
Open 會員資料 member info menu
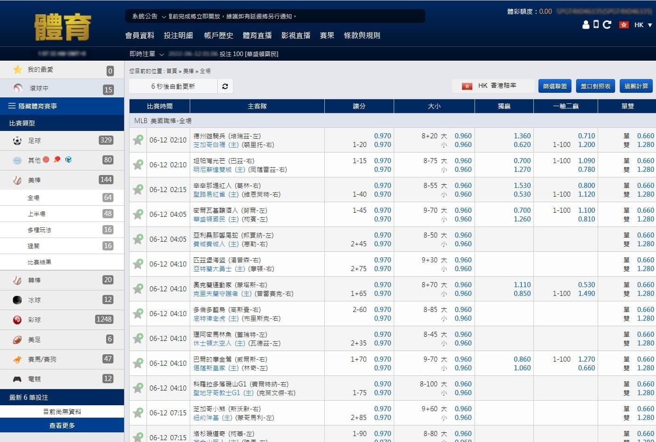(x=140, y=35)
